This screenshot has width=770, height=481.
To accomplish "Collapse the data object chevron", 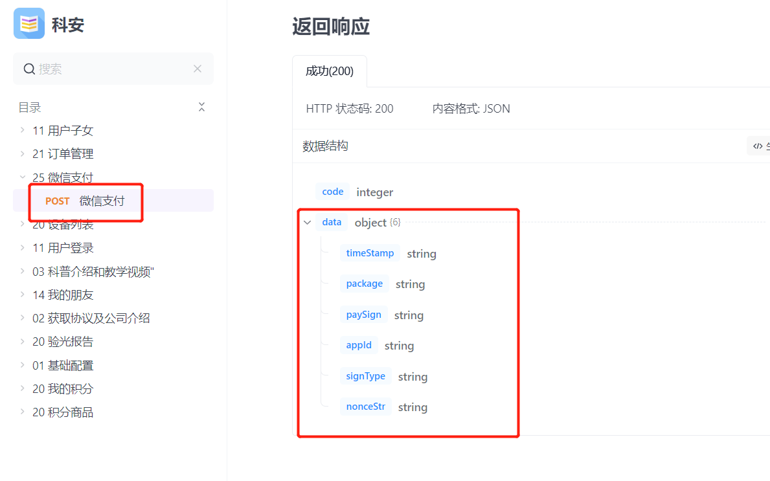I will (x=308, y=222).
